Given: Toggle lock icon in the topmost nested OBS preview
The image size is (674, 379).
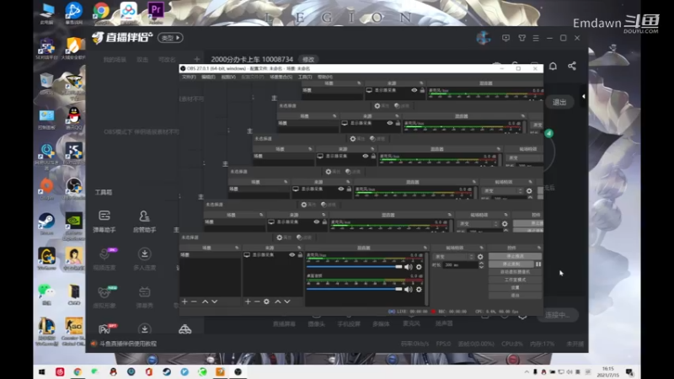Looking at the screenshot, I should pyautogui.click(x=422, y=90).
